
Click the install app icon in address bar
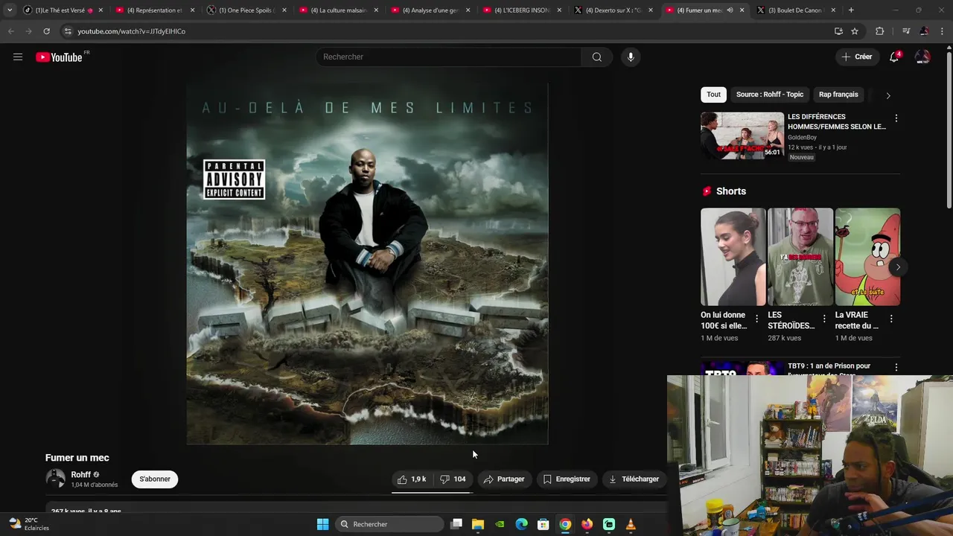point(838,31)
